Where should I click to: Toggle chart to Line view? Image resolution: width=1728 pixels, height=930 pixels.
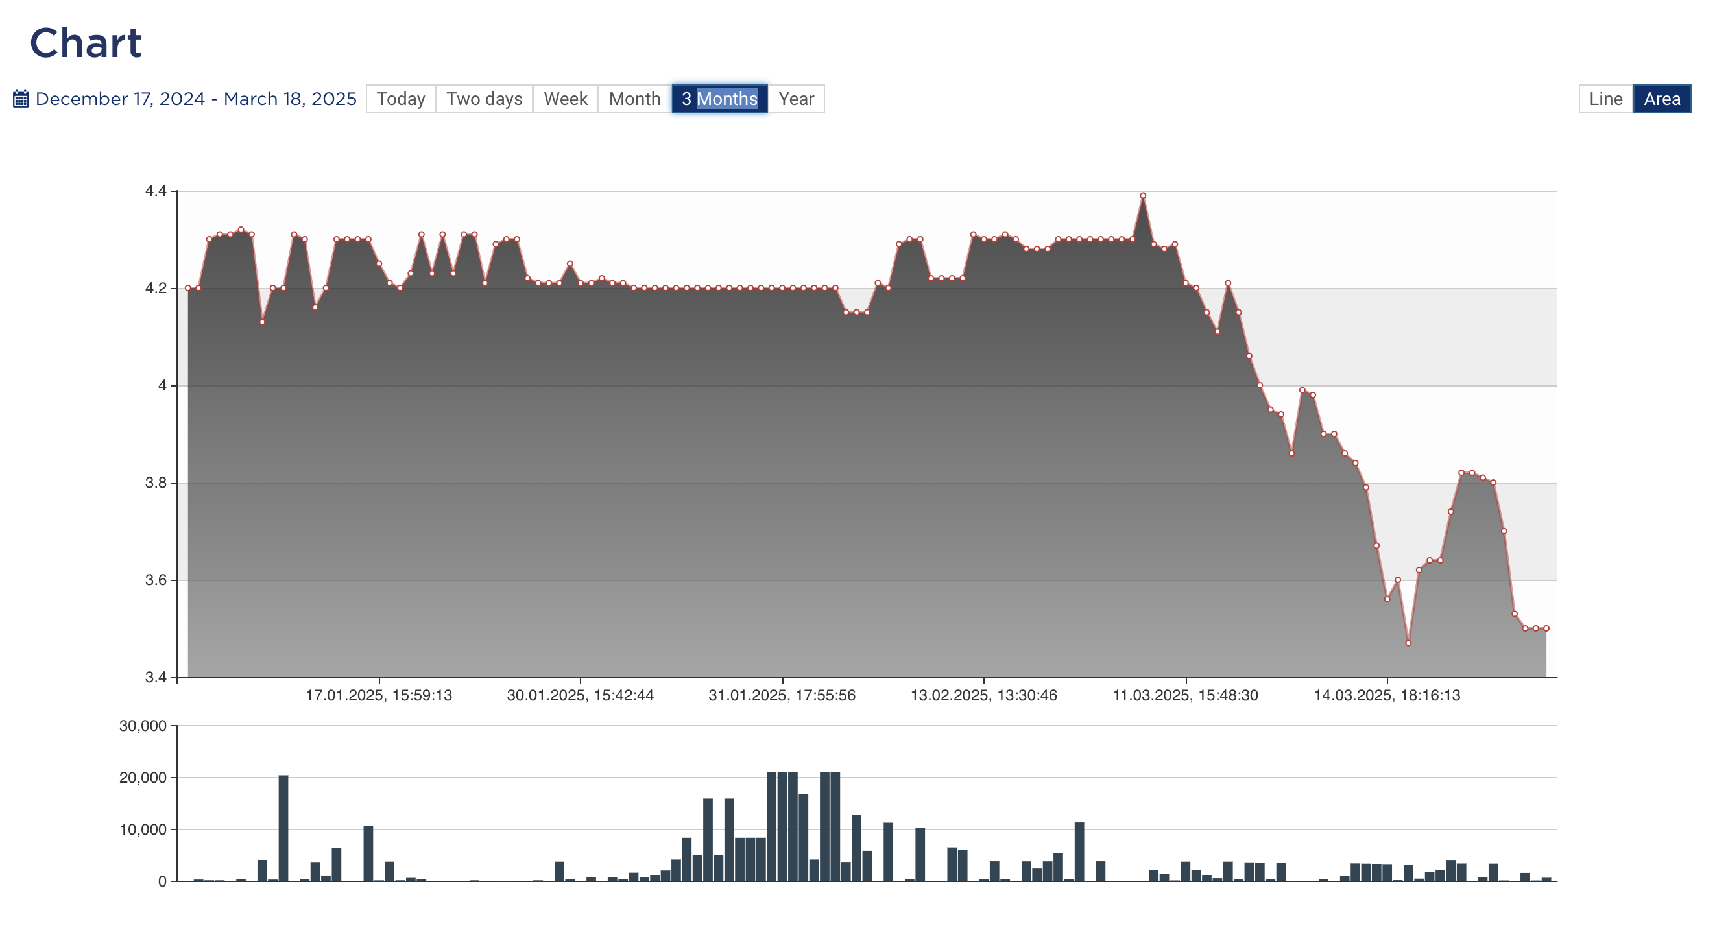coord(1605,99)
